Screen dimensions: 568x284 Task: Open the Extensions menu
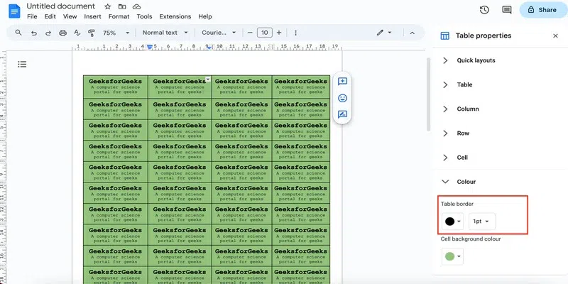click(x=175, y=16)
